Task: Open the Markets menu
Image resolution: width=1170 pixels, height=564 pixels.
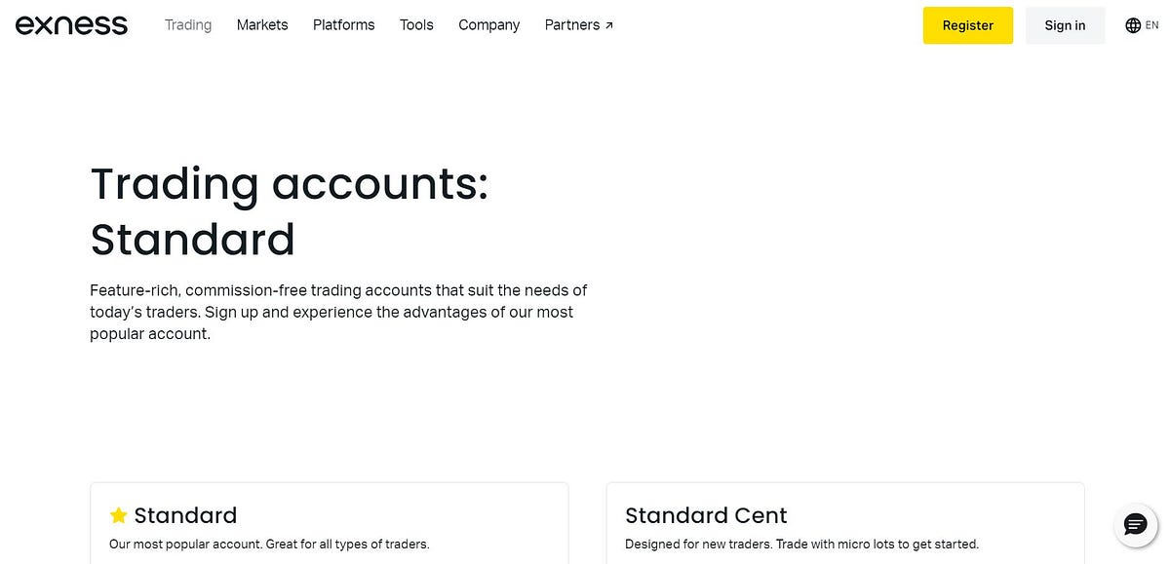Action: pos(261,24)
